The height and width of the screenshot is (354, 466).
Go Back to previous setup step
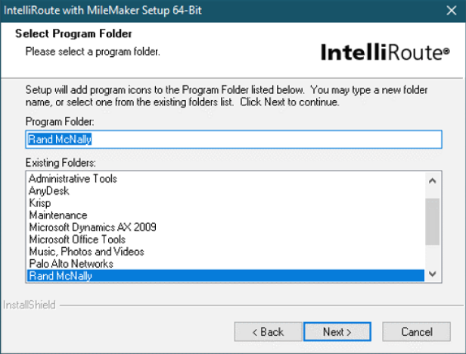tap(268, 331)
